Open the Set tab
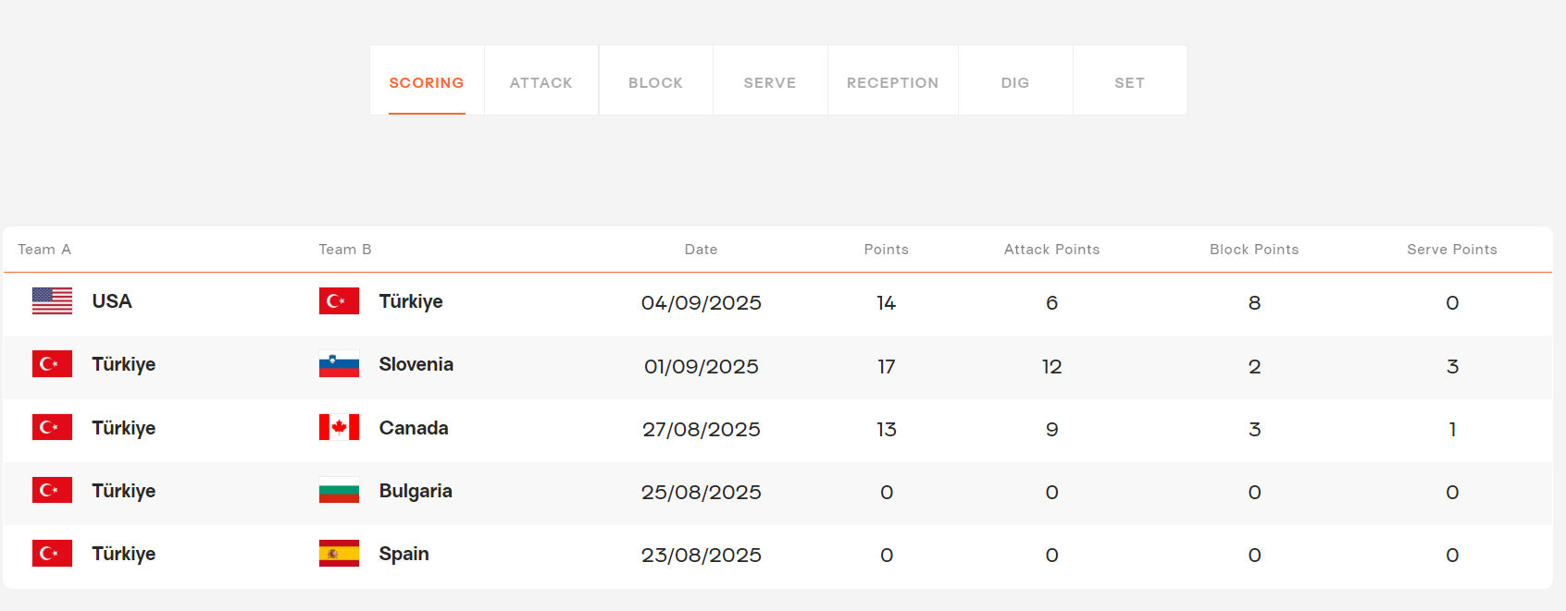Screen dimensions: 1566x611 pos(1129,82)
